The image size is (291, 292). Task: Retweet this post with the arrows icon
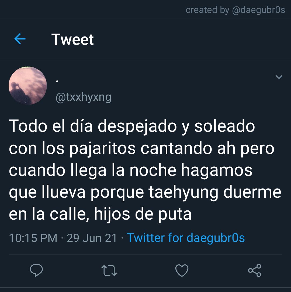(109, 270)
